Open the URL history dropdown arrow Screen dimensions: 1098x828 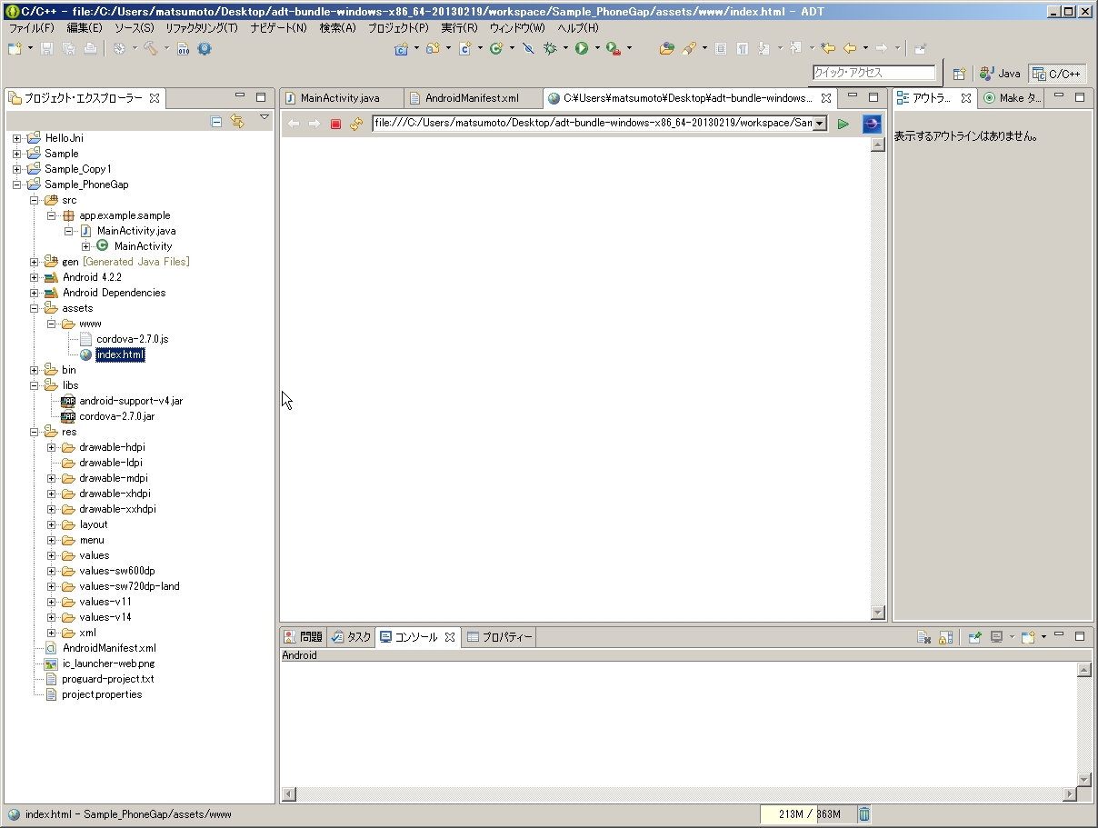820,124
